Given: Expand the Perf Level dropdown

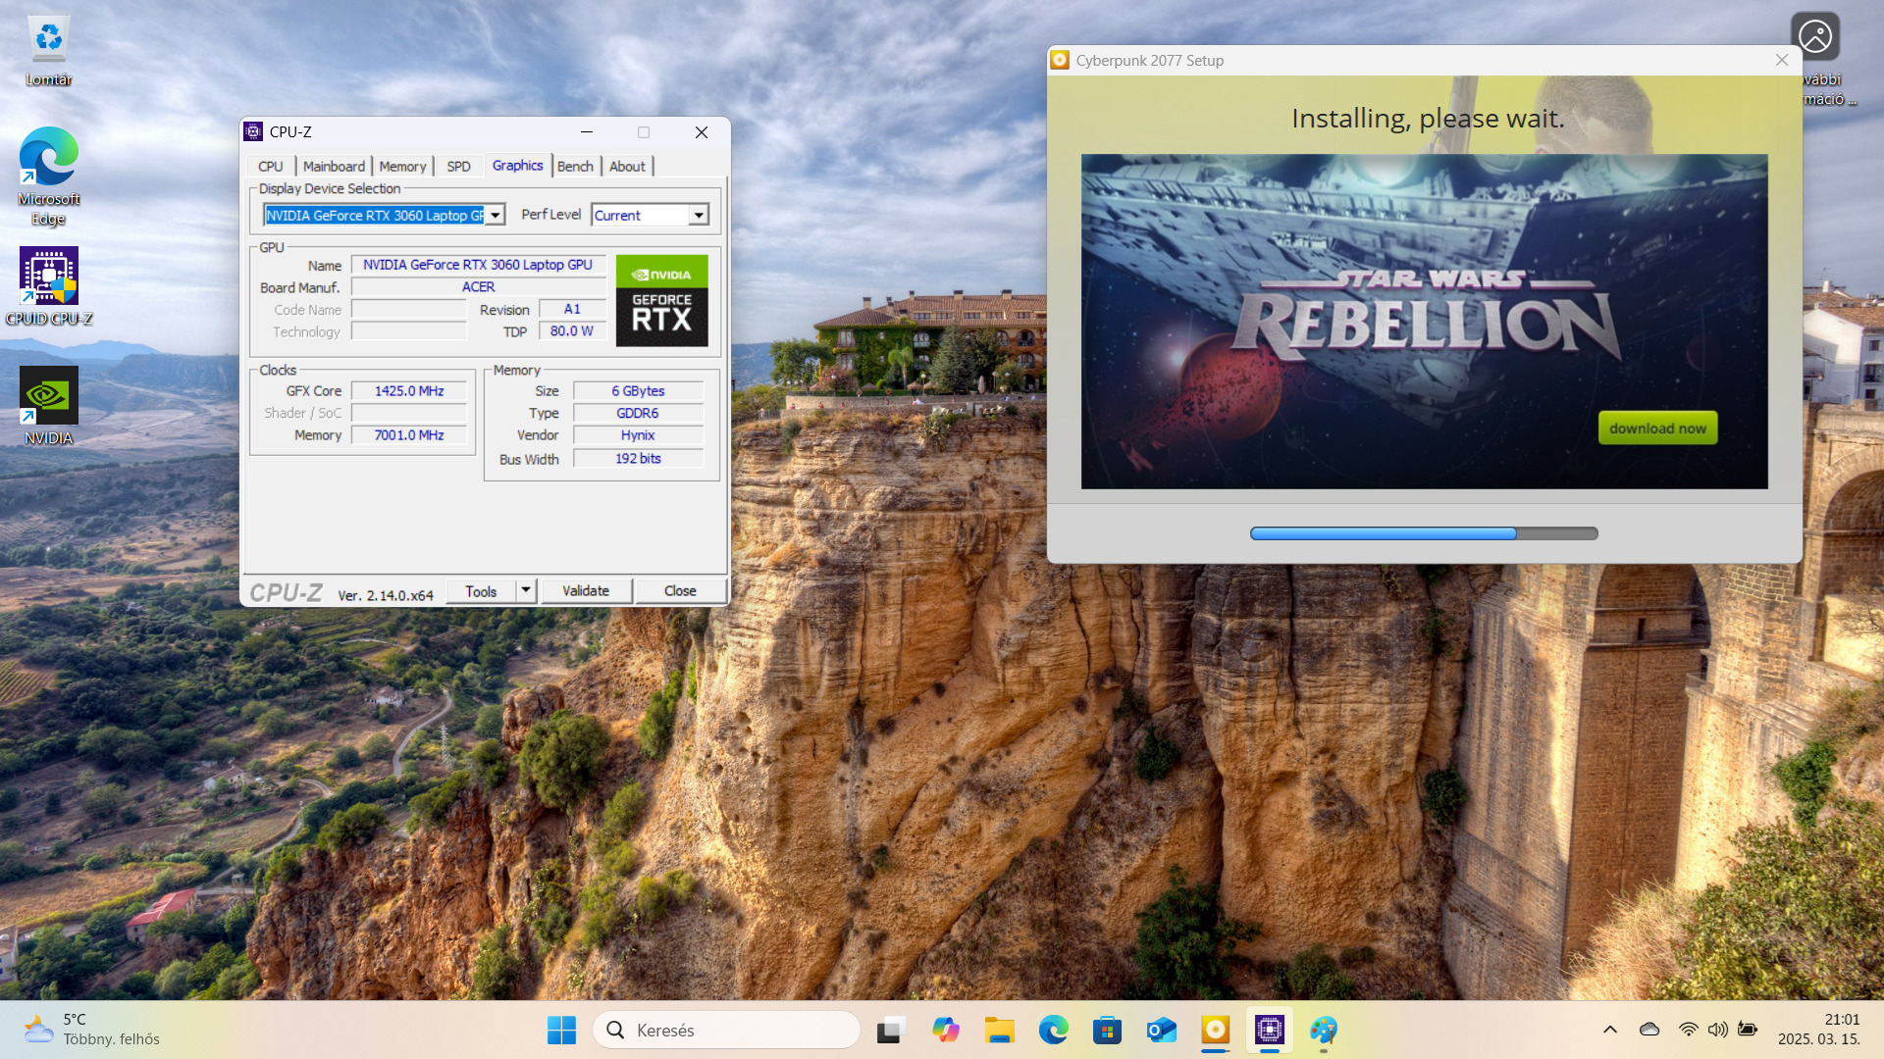Looking at the screenshot, I should point(699,216).
